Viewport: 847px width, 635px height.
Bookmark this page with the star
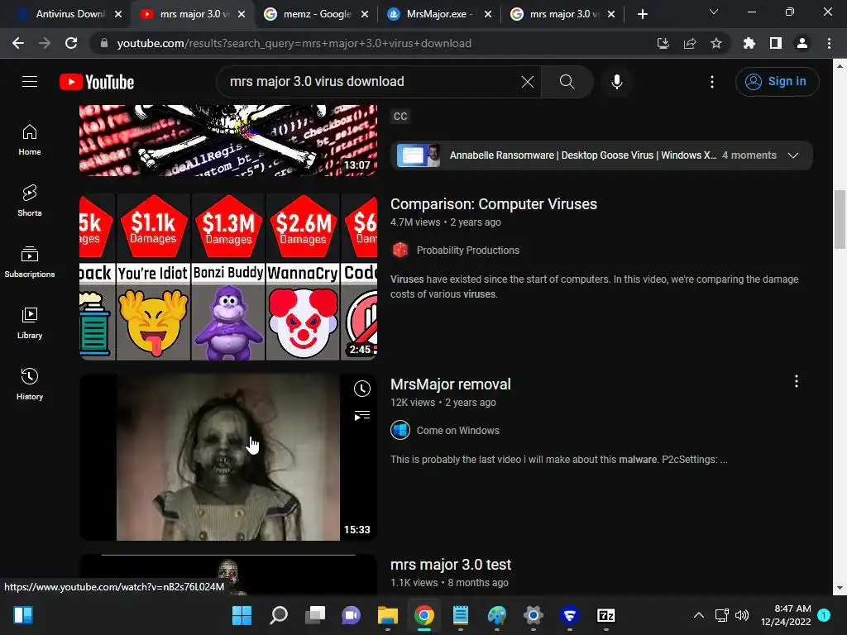pos(715,43)
